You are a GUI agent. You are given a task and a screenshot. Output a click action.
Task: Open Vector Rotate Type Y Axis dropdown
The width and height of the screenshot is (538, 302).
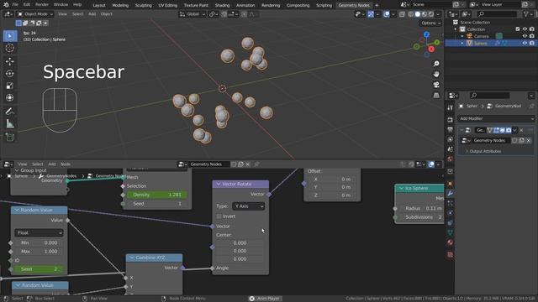[x=249, y=206]
